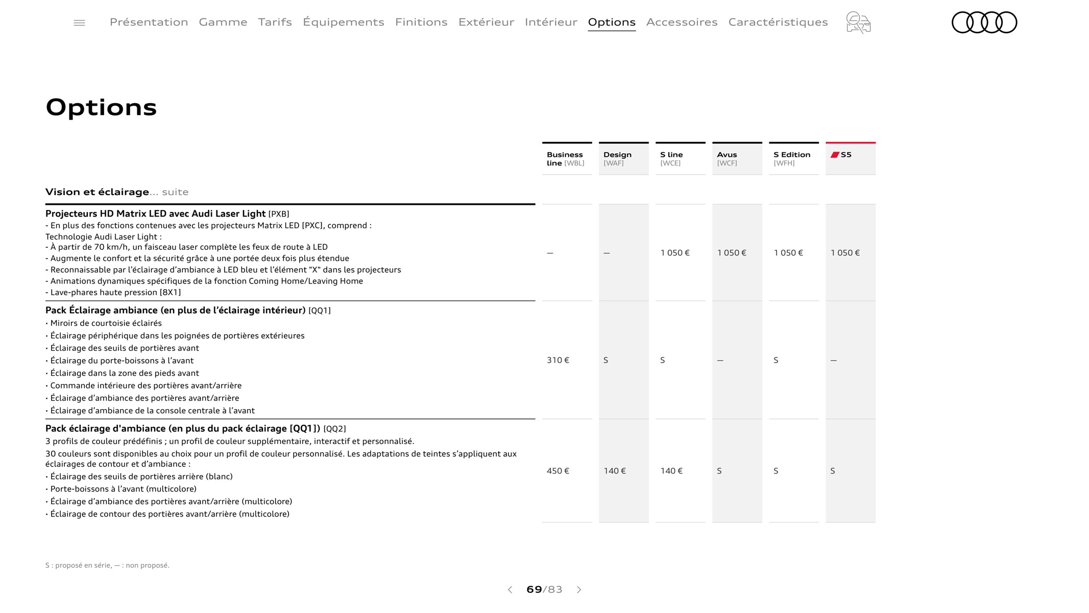Click the Audi four rings logo
This screenshot has height=613, width=1089.
pyautogui.click(x=984, y=22)
